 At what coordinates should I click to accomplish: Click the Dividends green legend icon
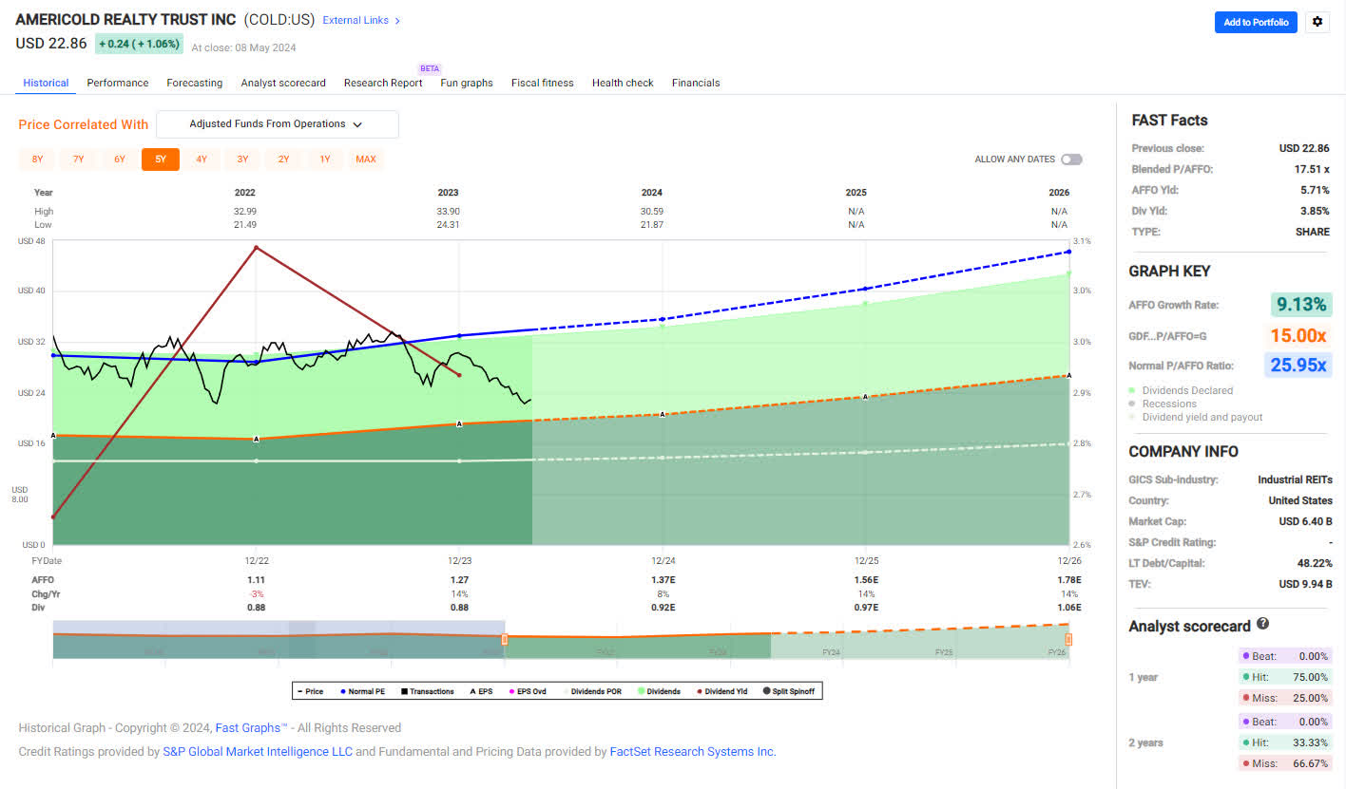(x=641, y=690)
